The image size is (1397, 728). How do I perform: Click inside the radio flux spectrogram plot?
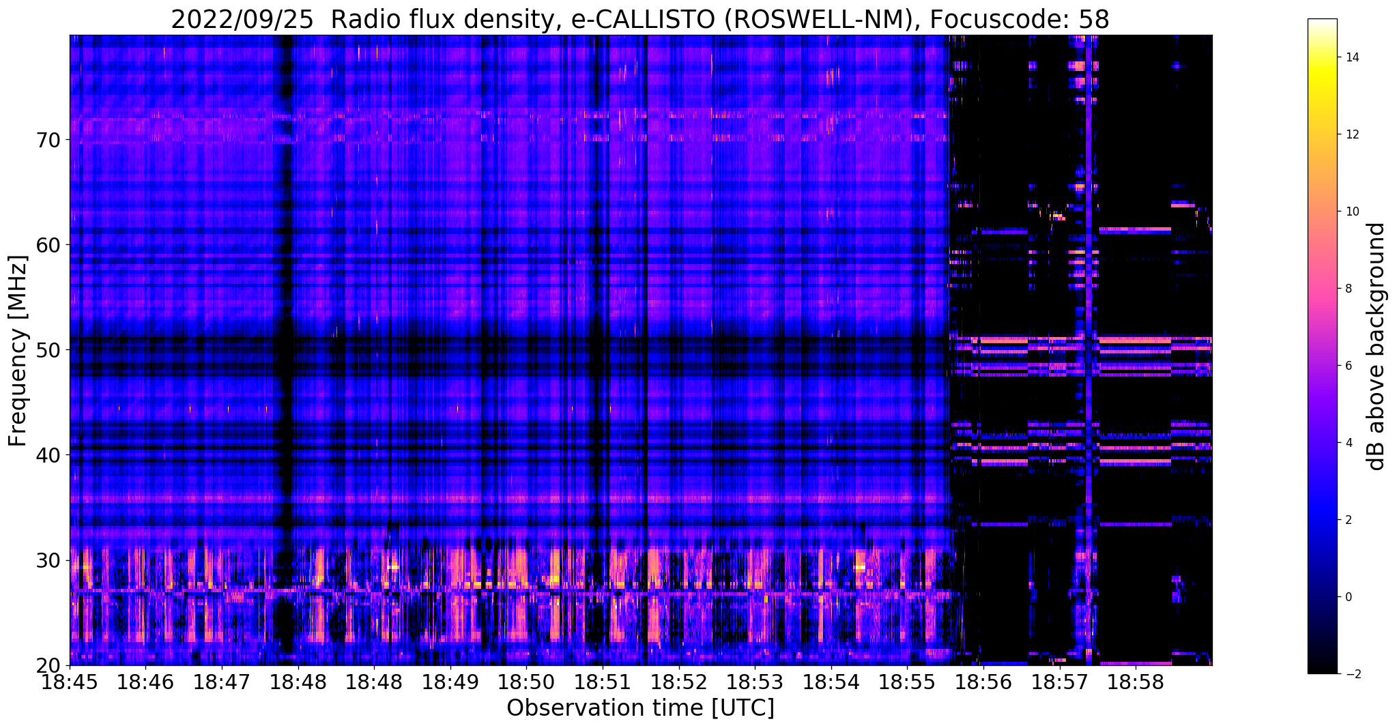pyautogui.click(x=641, y=350)
